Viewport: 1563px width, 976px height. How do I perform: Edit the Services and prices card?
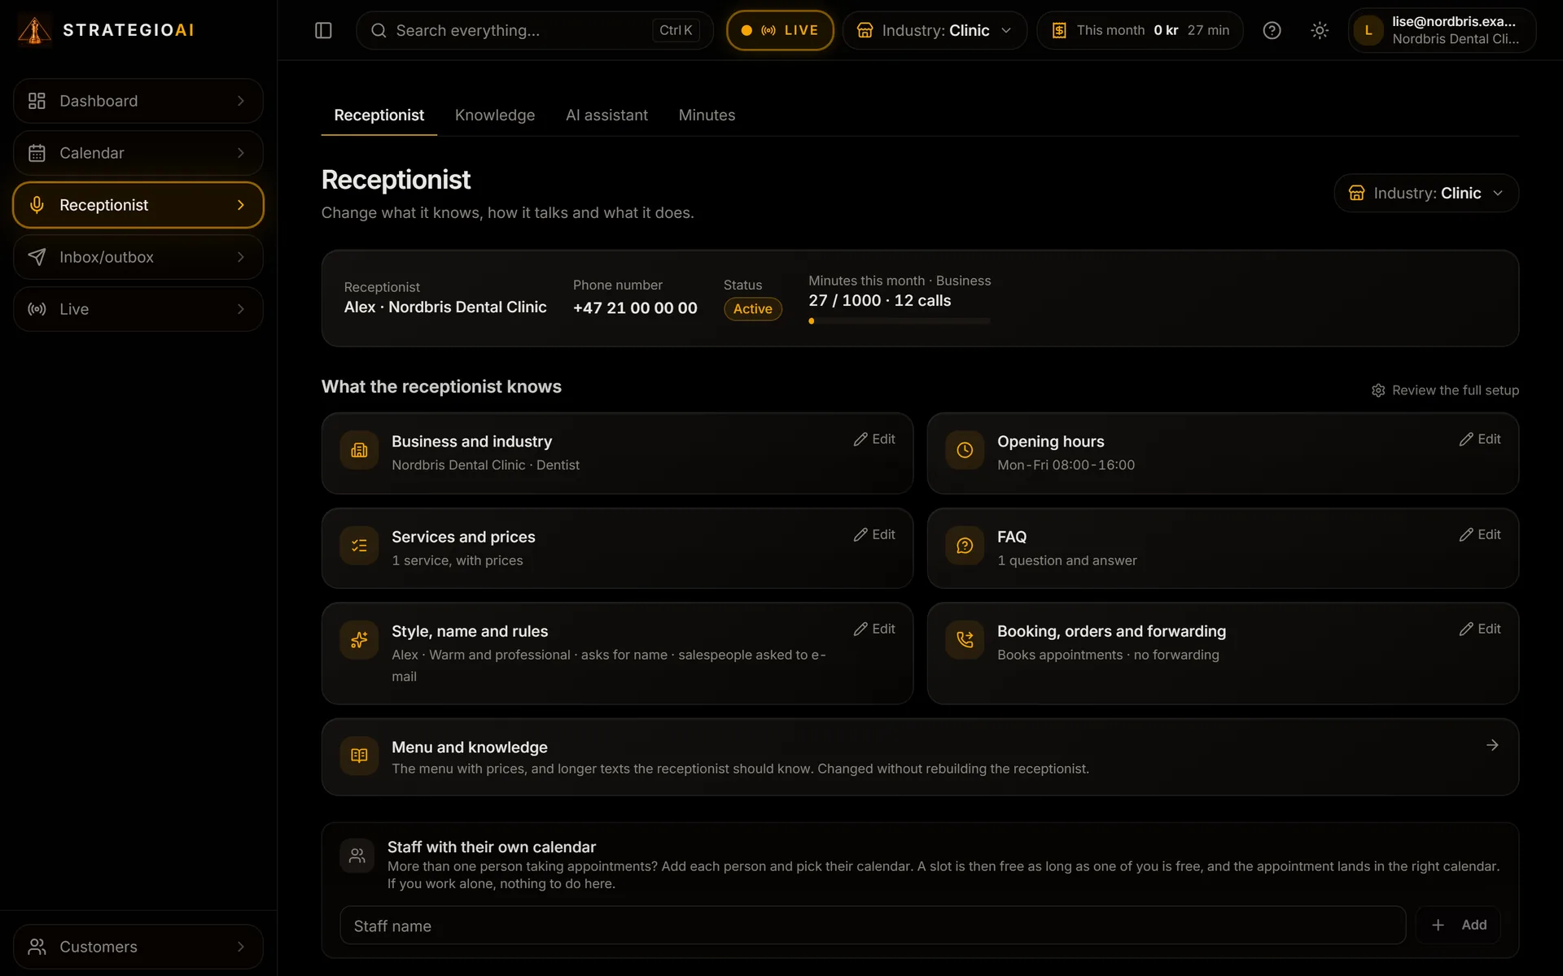(874, 534)
